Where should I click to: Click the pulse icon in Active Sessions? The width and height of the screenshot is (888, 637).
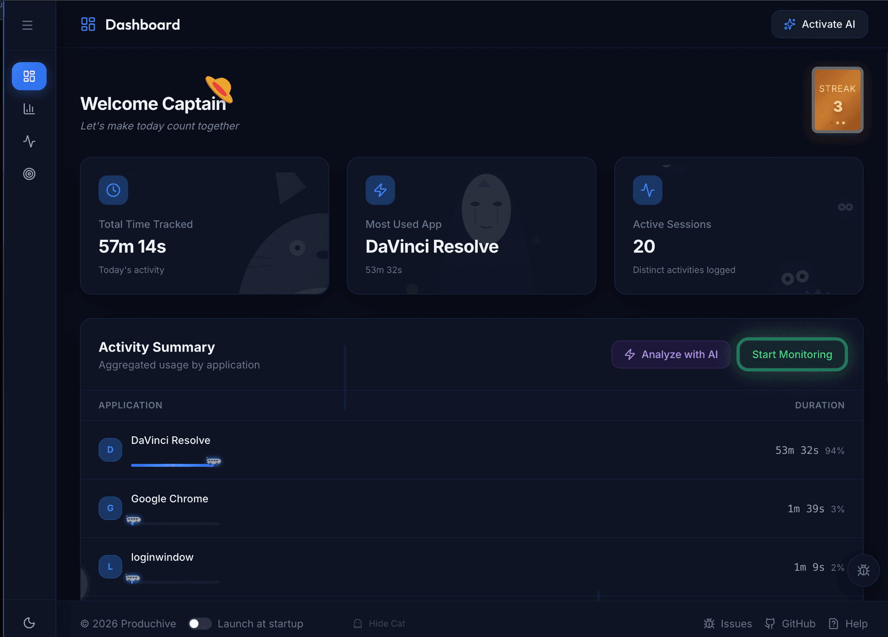pyautogui.click(x=647, y=190)
